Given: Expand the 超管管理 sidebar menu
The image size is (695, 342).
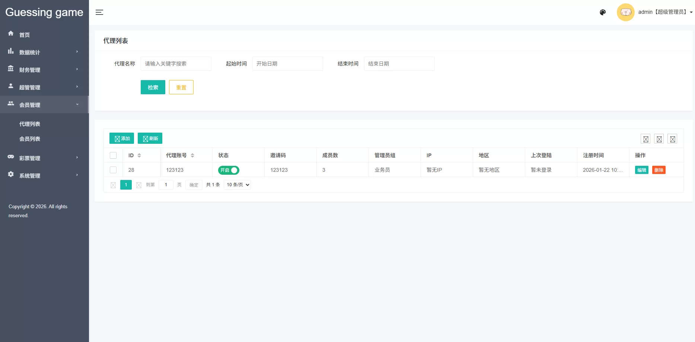Looking at the screenshot, I should pos(30,87).
